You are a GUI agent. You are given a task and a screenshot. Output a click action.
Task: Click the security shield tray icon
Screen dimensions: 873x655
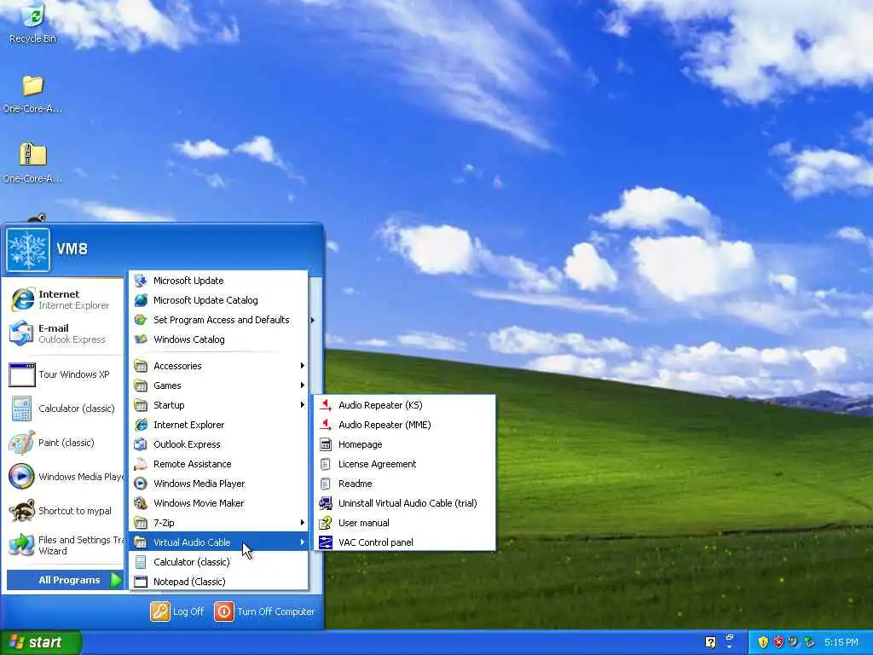(x=763, y=642)
